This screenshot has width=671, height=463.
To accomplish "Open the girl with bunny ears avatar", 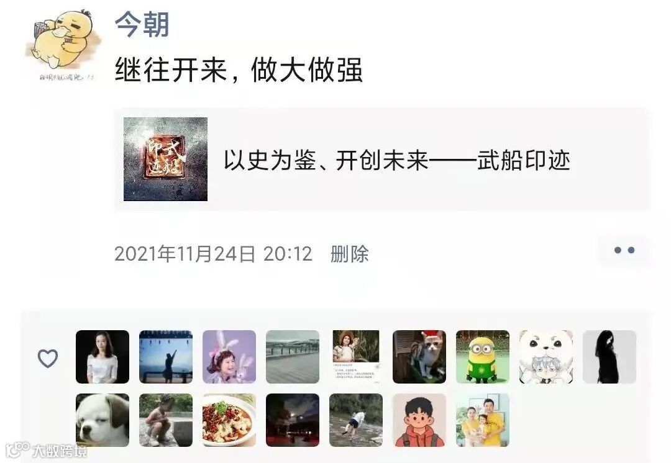I will coord(229,356).
